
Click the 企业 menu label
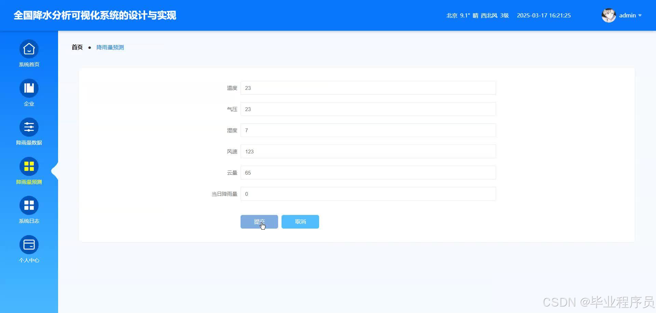29,104
